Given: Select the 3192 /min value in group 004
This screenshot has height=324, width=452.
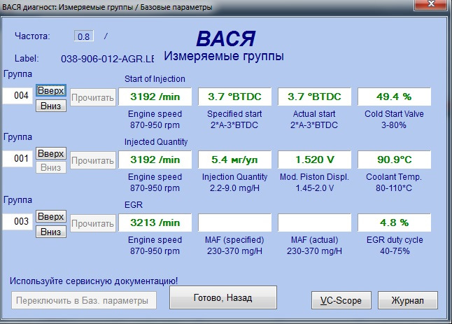Looking at the screenshot, I should tap(155, 97).
